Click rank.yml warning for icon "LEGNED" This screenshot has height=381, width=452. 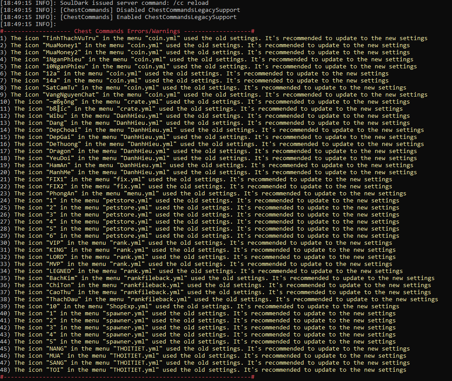click(x=201, y=271)
